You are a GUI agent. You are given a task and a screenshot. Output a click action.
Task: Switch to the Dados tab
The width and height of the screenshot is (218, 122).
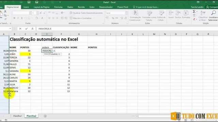coord(70,7)
